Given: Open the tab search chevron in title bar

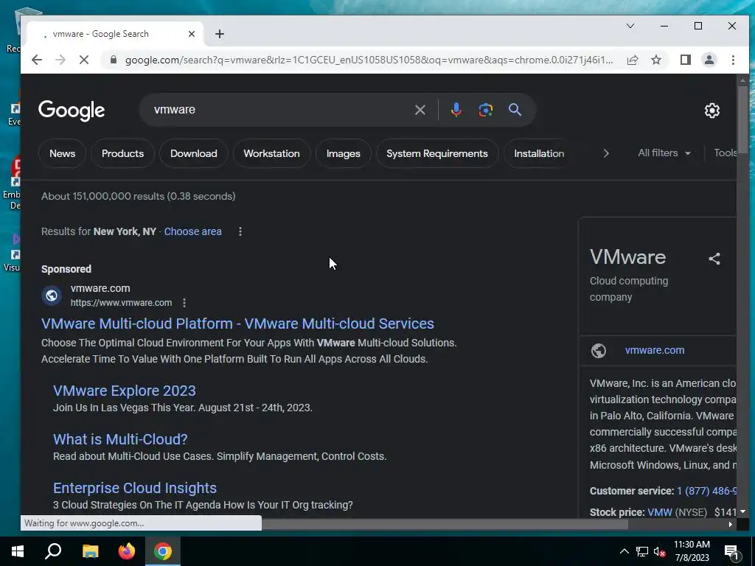Looking at the screenshot, I should tap(630, 26).
